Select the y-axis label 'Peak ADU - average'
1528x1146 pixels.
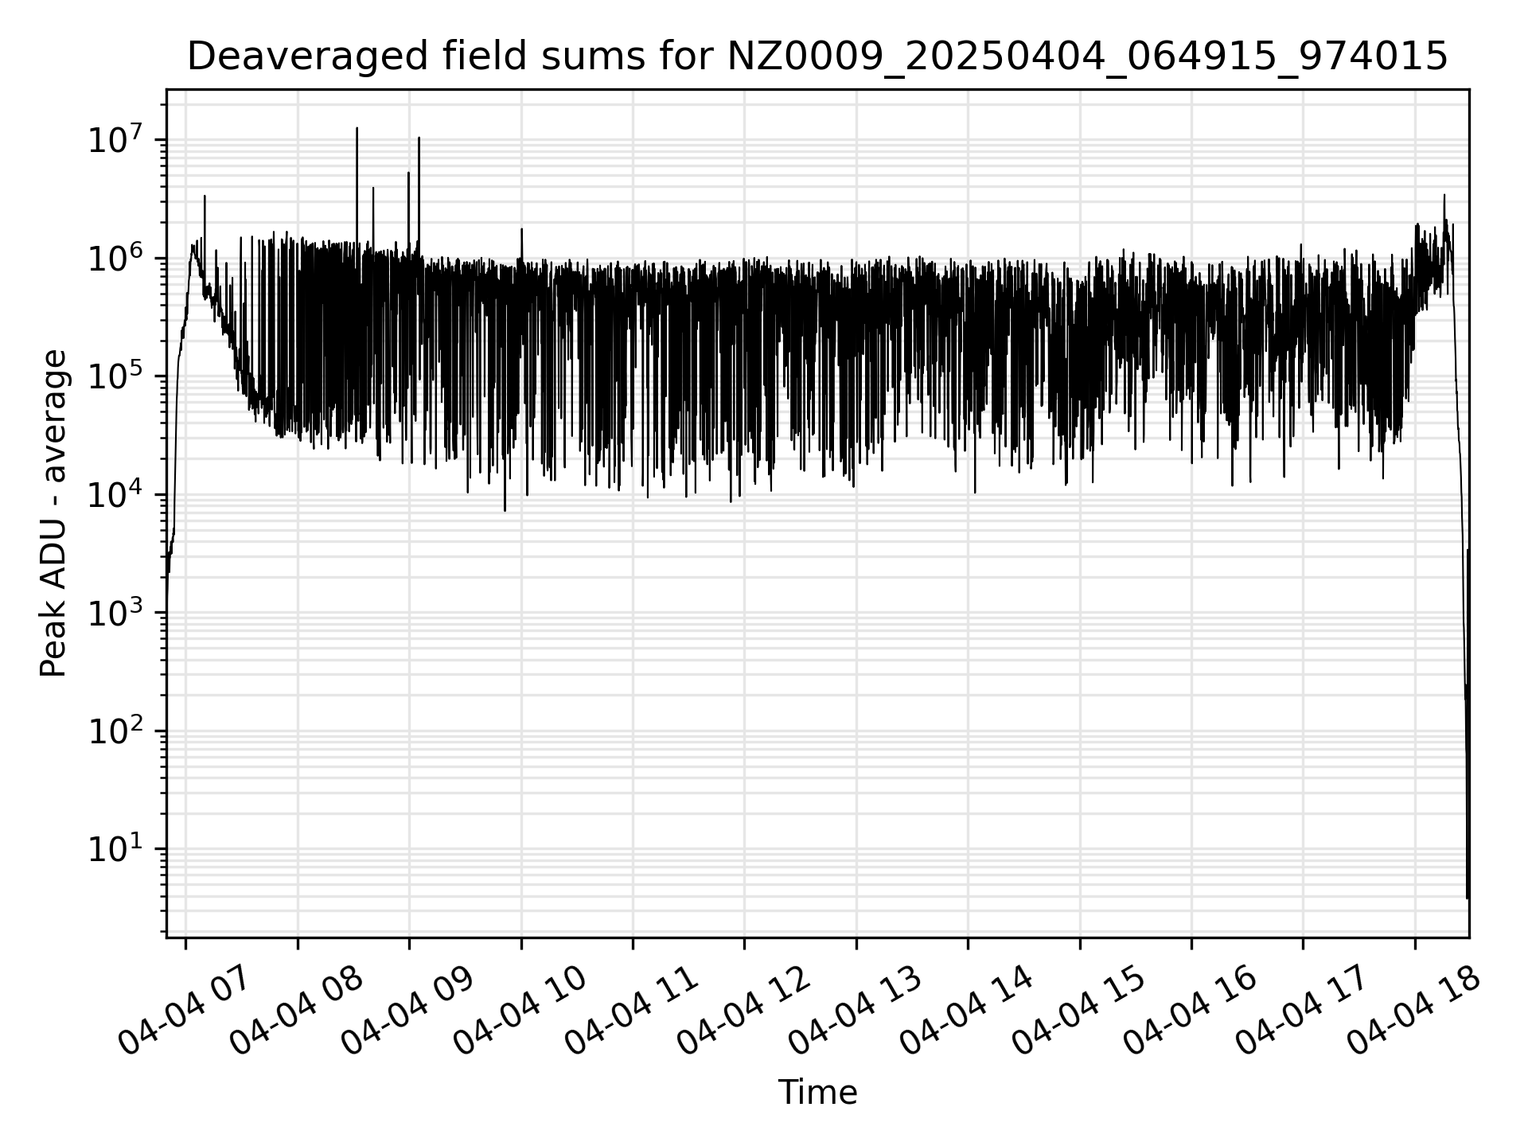pos(53,513)
